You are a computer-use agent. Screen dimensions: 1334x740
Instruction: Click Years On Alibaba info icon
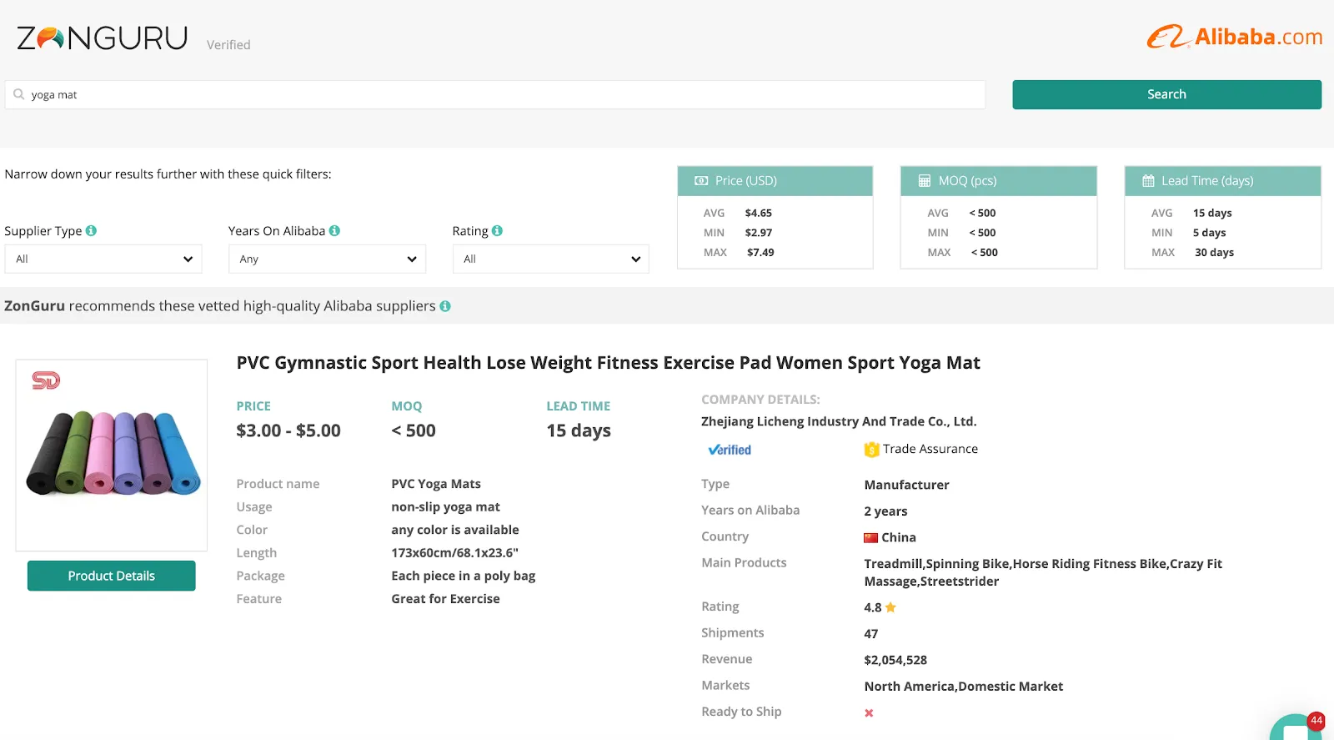pos(334,230)
